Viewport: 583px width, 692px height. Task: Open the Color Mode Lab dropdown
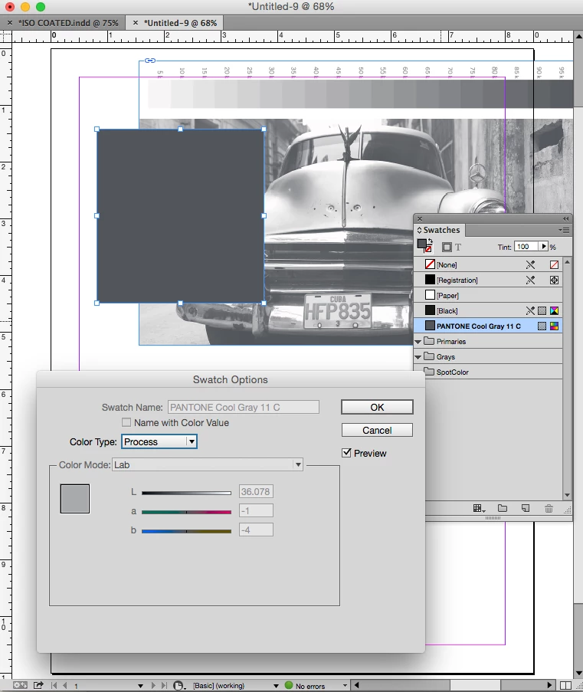coord(208,464)
